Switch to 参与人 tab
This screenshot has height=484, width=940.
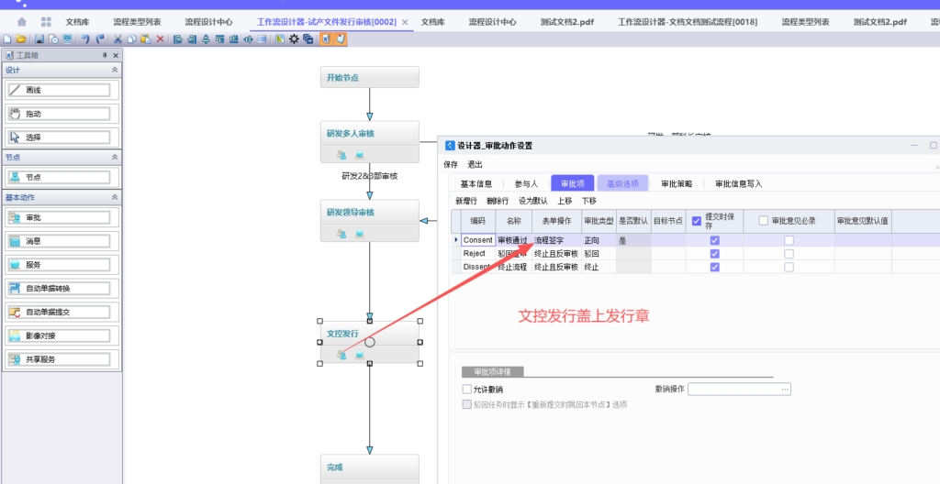coord(526,184)
